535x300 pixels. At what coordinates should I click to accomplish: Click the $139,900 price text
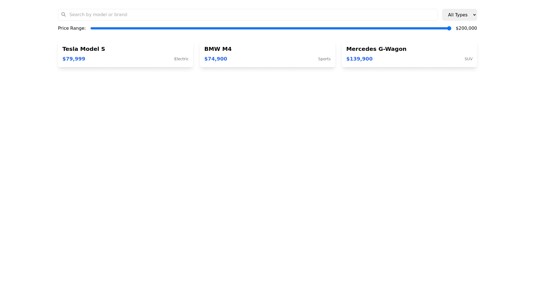click(x=359, y=59)
